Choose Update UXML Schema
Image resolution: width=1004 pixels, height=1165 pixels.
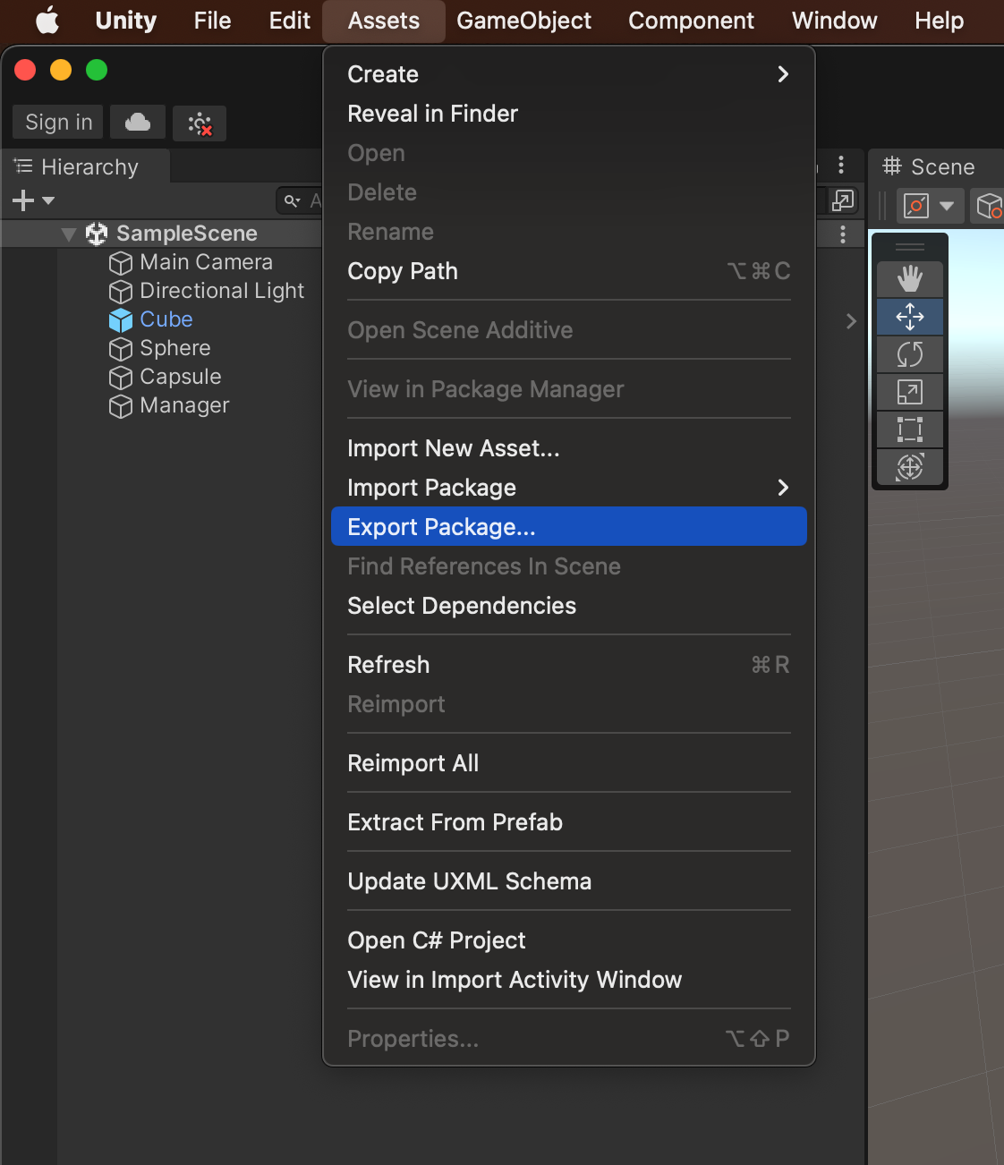tap(569, 881)
